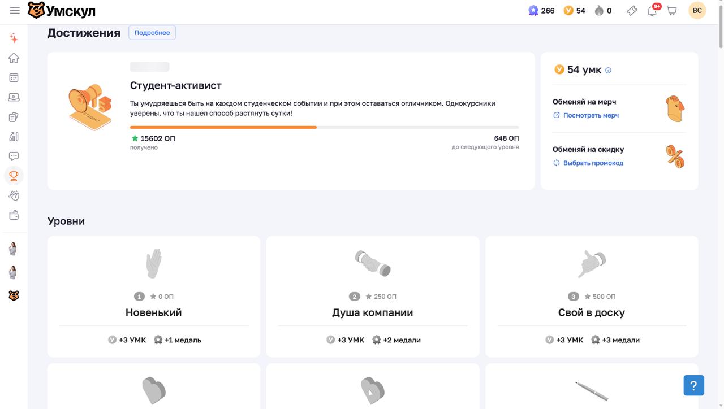Screen dimensions: 724x409
Task: Open chat messages in the sidebar
Action: pos(14,156)
